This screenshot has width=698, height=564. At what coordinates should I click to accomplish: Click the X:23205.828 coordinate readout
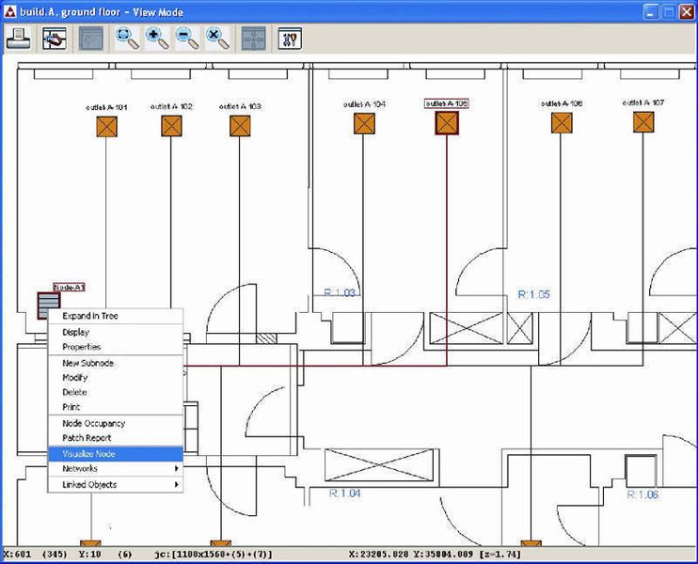[379, 555]
